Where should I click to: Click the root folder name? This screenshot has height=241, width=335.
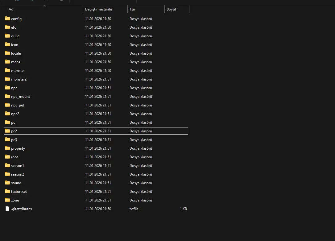pyautogui.click(x=14, y=157)
